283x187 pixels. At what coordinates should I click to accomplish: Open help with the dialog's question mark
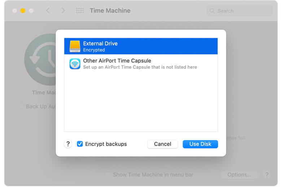[68, 144]
